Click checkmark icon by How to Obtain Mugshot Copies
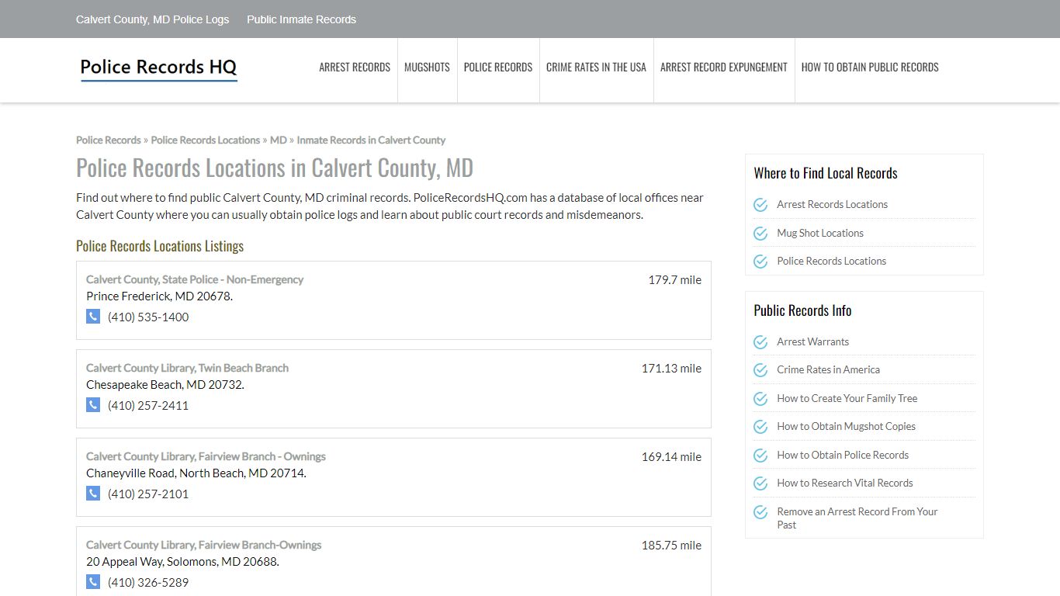Viewport: 1060px width, 596px height. click(x=760, y=427)
